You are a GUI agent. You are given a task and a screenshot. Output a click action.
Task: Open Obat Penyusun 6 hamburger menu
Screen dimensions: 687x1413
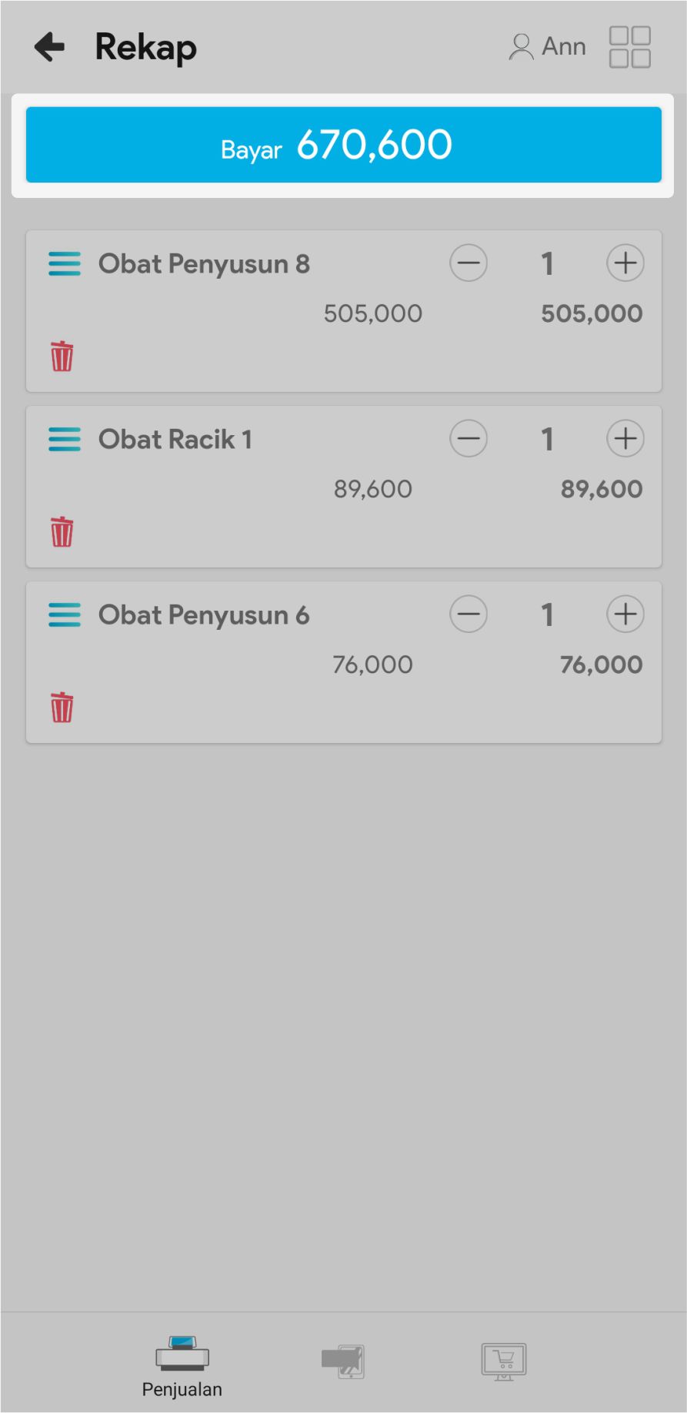[x=64, y=614]
